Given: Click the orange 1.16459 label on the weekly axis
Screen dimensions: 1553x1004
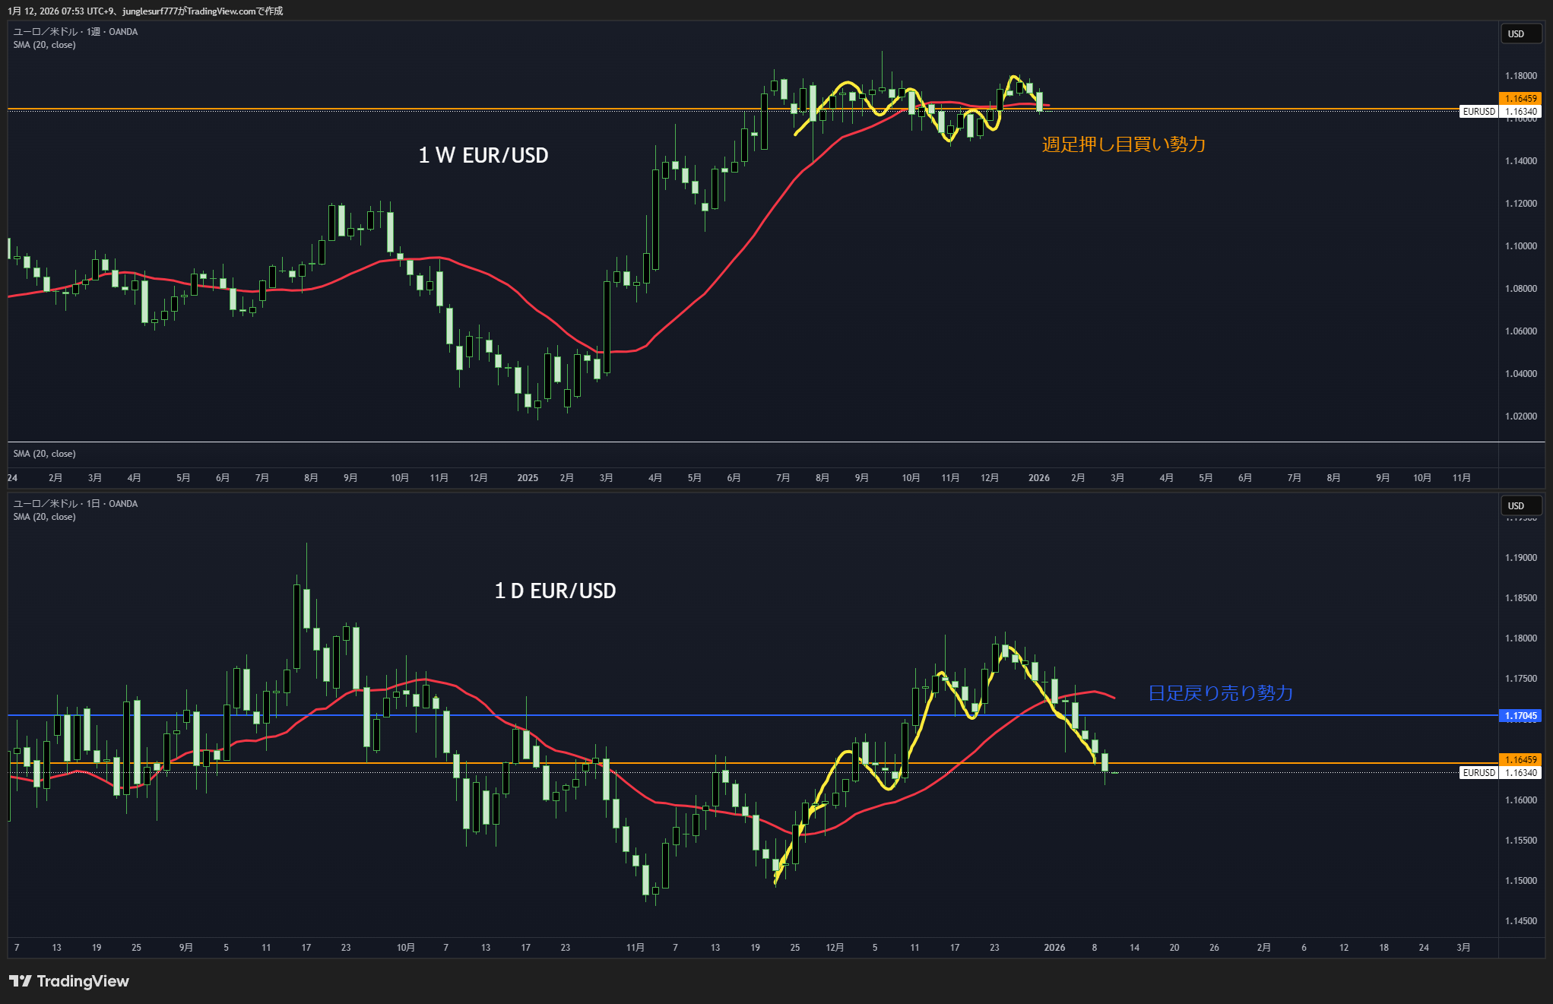Looking at the screenshot, I should tap(1520, 98).
